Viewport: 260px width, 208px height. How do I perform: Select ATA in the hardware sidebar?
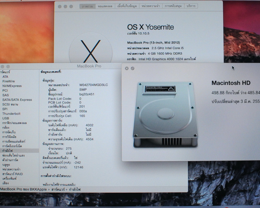[x=5, y=77]
